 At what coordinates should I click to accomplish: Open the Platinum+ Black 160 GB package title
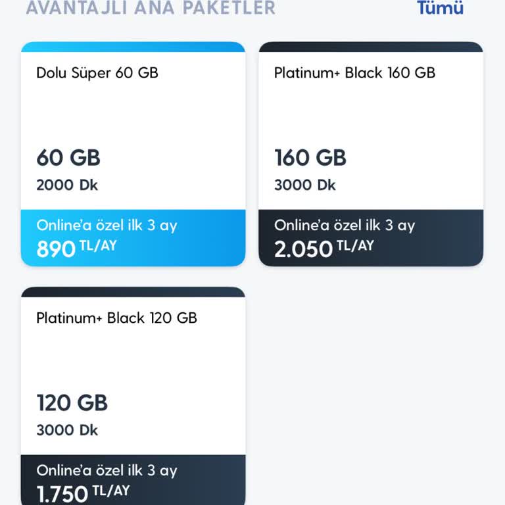[x=354, y=72]
